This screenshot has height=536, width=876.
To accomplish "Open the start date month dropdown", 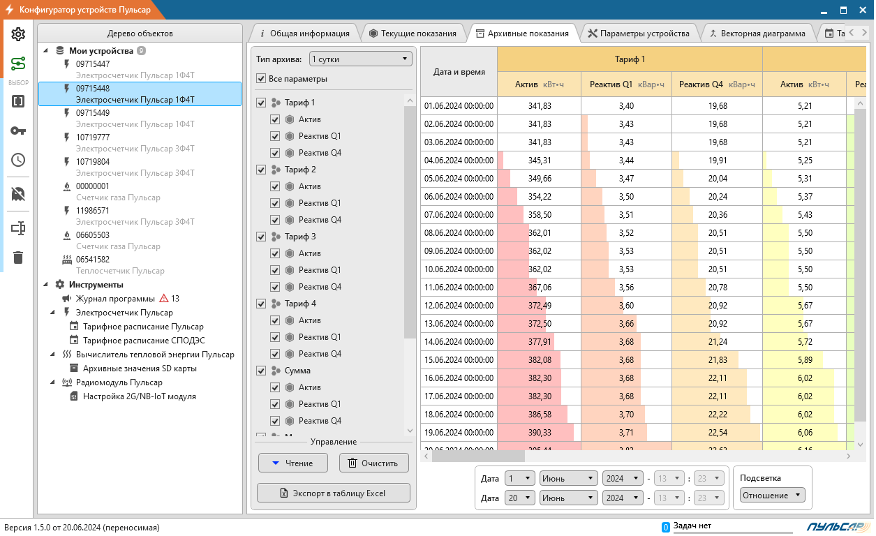I will [568, 479].
